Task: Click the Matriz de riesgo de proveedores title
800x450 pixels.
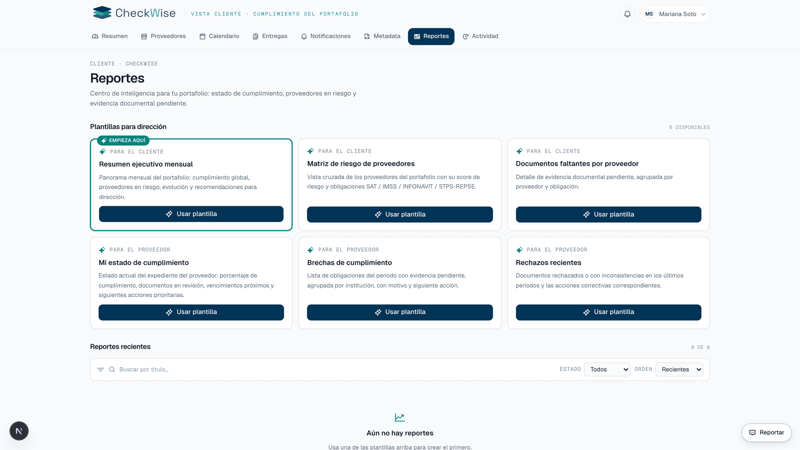Action: click(x=361, y=164)
